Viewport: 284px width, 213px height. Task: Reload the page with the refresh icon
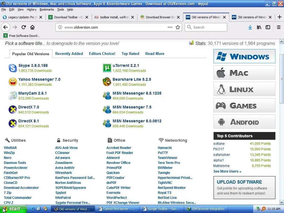[x=24, y=27]
